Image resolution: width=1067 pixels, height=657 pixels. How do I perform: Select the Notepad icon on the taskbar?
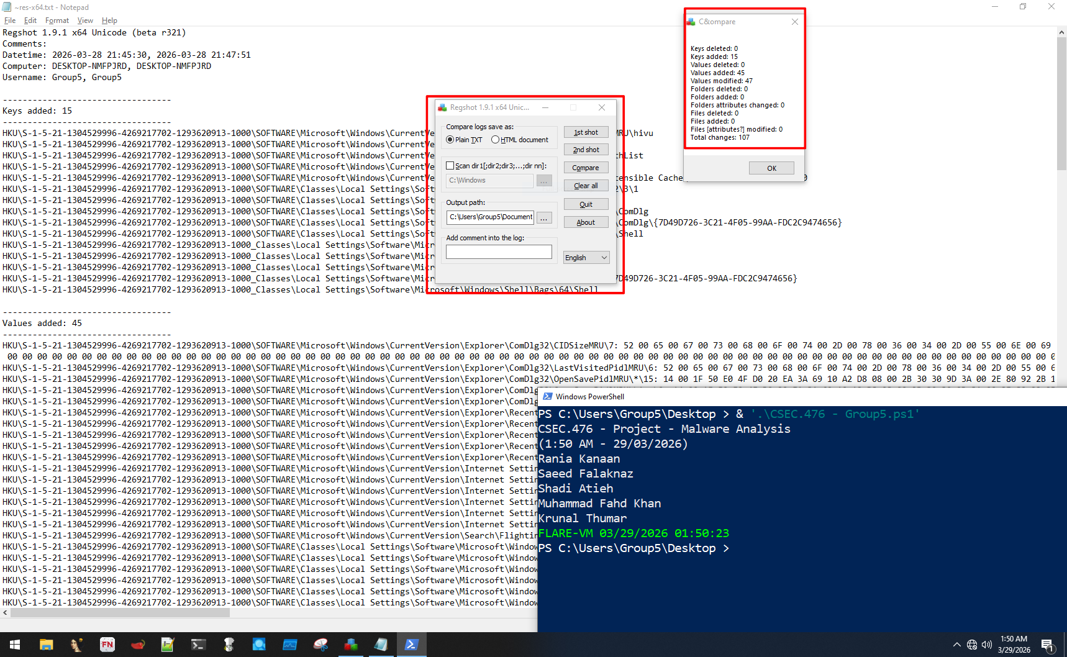[381, 645]
